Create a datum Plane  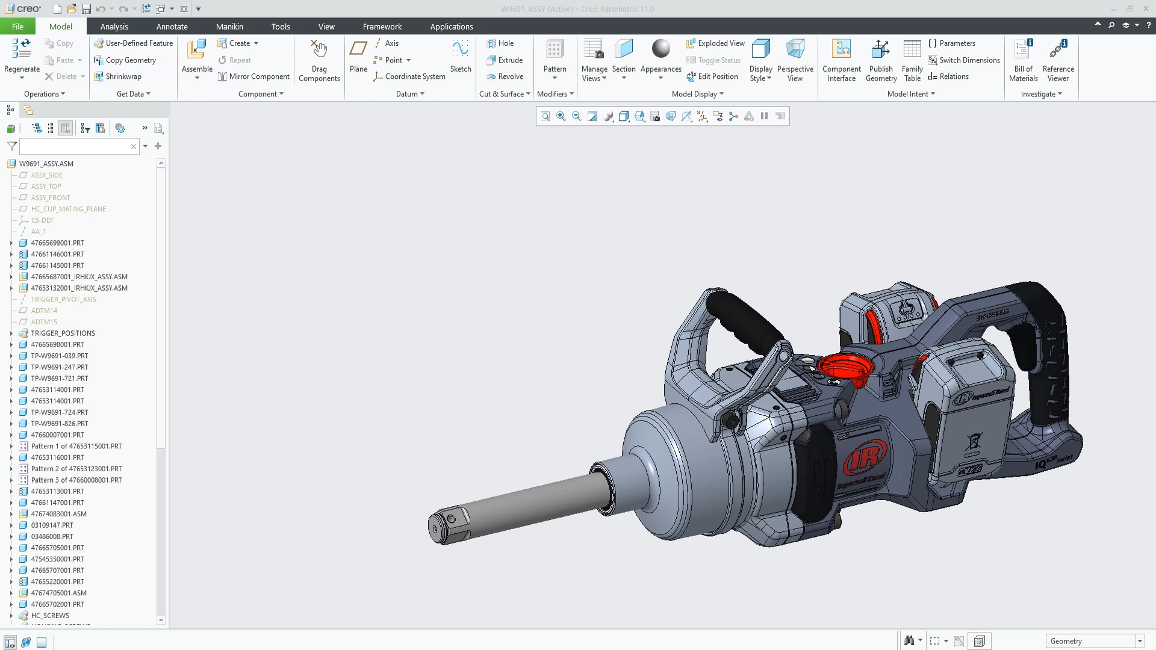click(x=358, y=56)
